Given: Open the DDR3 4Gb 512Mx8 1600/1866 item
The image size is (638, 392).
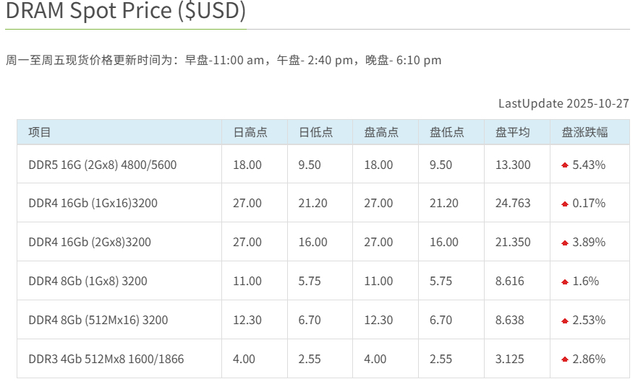Looking at the screenshot, I should tap(106, 359).
